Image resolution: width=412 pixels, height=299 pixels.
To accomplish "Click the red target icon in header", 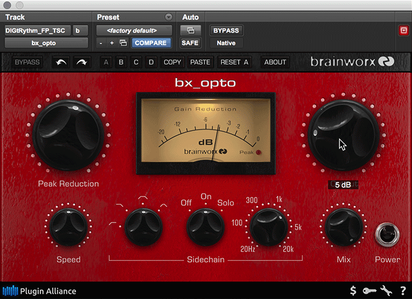I will [x=404, y=31].
